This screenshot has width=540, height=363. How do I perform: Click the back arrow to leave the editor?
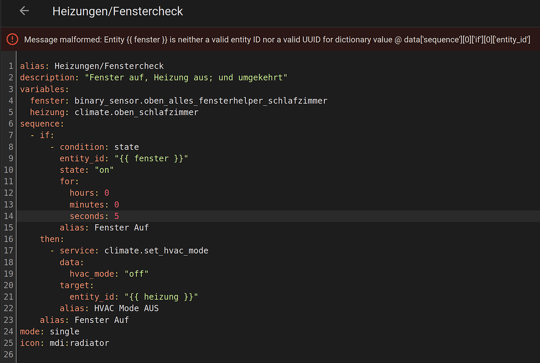(24, 11)
